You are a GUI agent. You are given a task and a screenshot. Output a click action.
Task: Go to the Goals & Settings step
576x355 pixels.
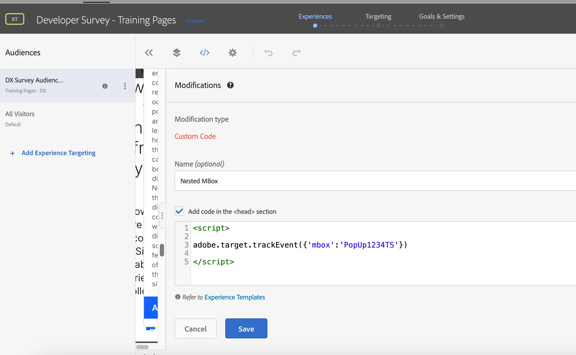tap(442, 17)
